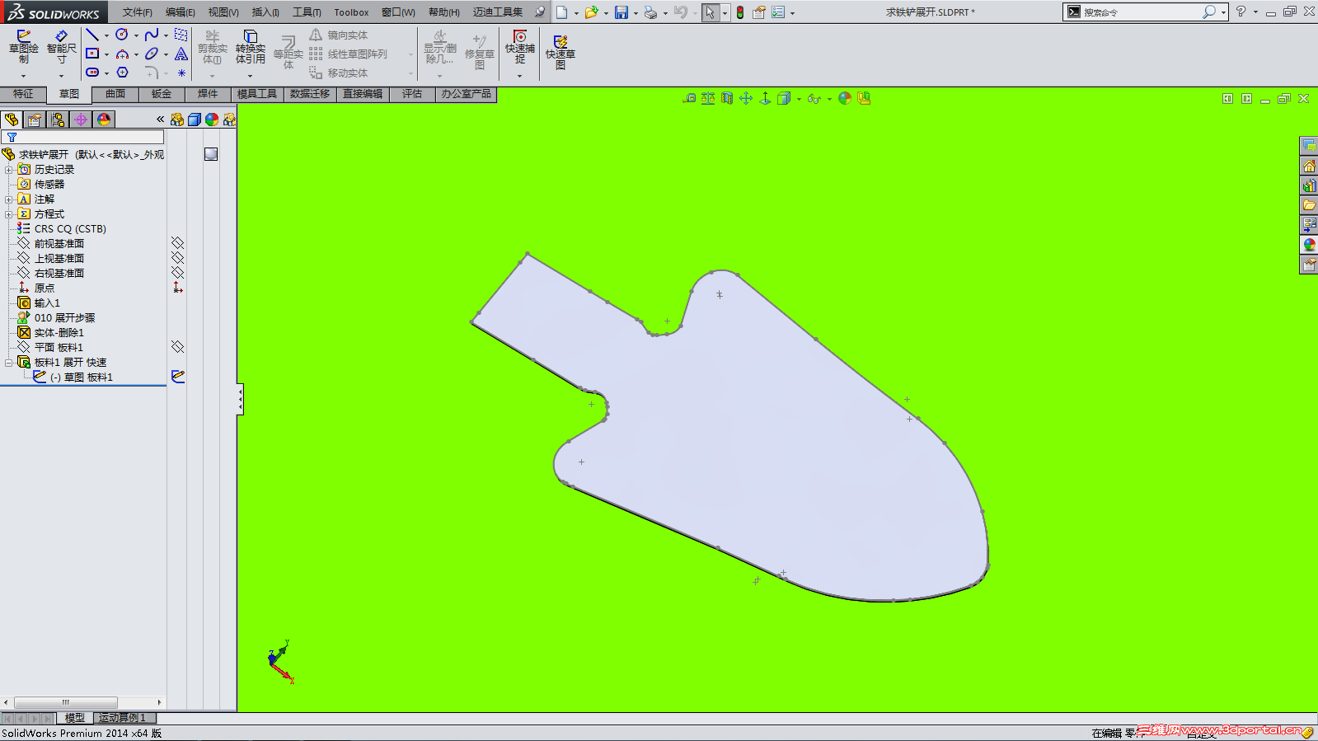Click the Print toolbar icon
Viewport: 1318px width, 741px height.
[x=650, y=12]
